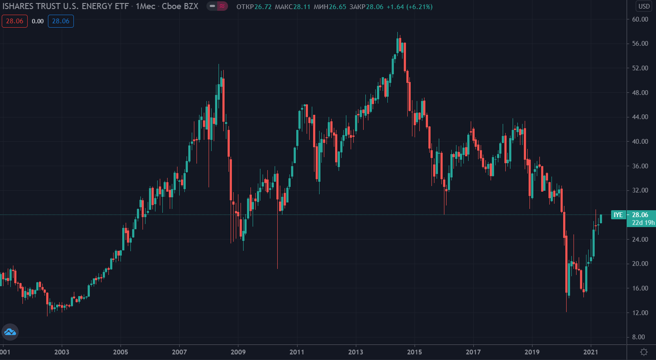Screen dimensions: 656x360
Task: Click the red 28.06 sell price box
Action: (15, 21)
